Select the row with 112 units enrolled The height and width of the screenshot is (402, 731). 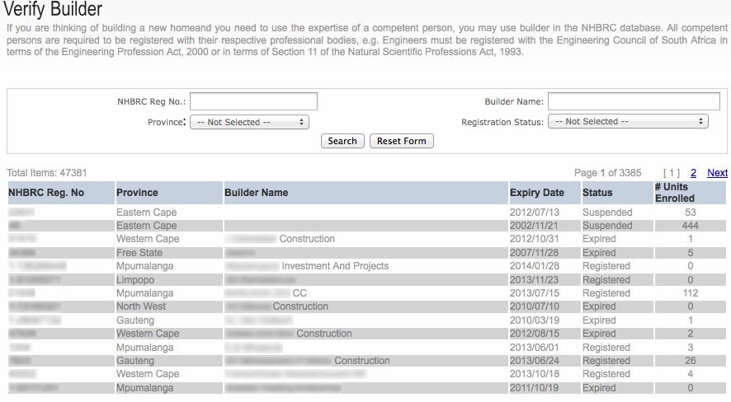click(x=367, y=293)
